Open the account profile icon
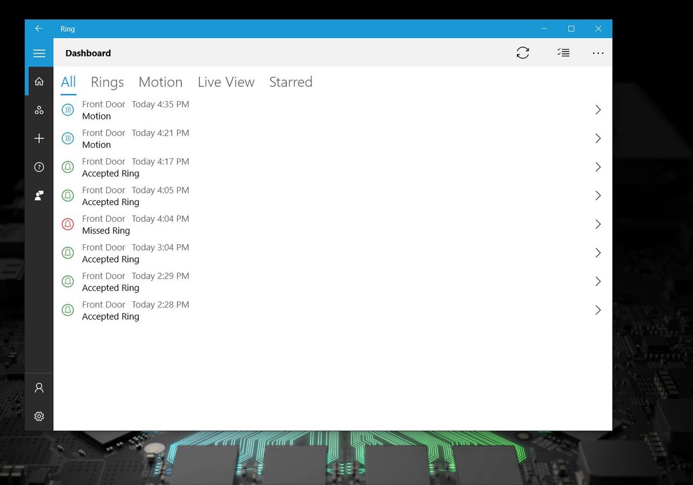The image size is (693, 485). pyautogui.click(x=39, y=387)
